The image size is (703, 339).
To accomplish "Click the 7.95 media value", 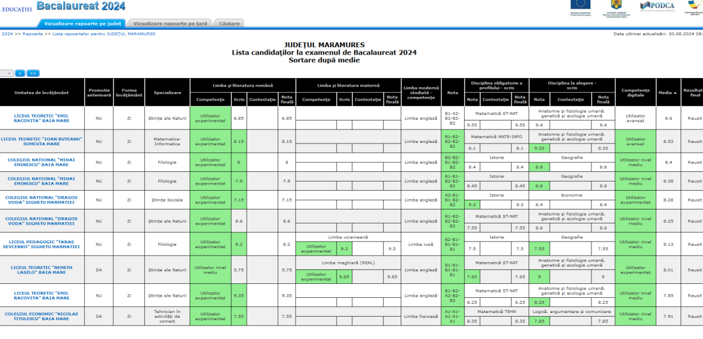I will 668,295.
